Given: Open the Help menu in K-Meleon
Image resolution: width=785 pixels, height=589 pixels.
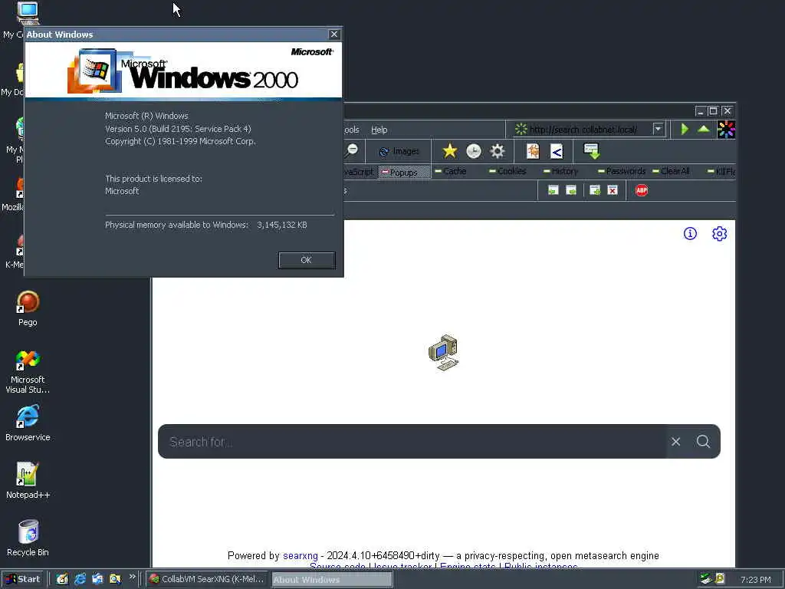Looking at the screenshot, I should [x=379, y=130].
